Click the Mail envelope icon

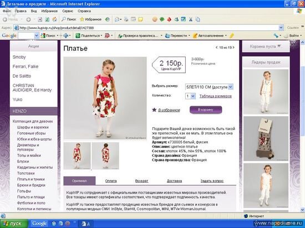pyautogui.click(x=118, y=19)
